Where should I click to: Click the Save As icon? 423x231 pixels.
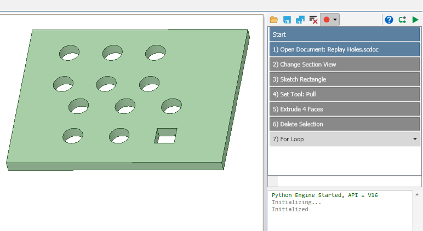[300, 20]
